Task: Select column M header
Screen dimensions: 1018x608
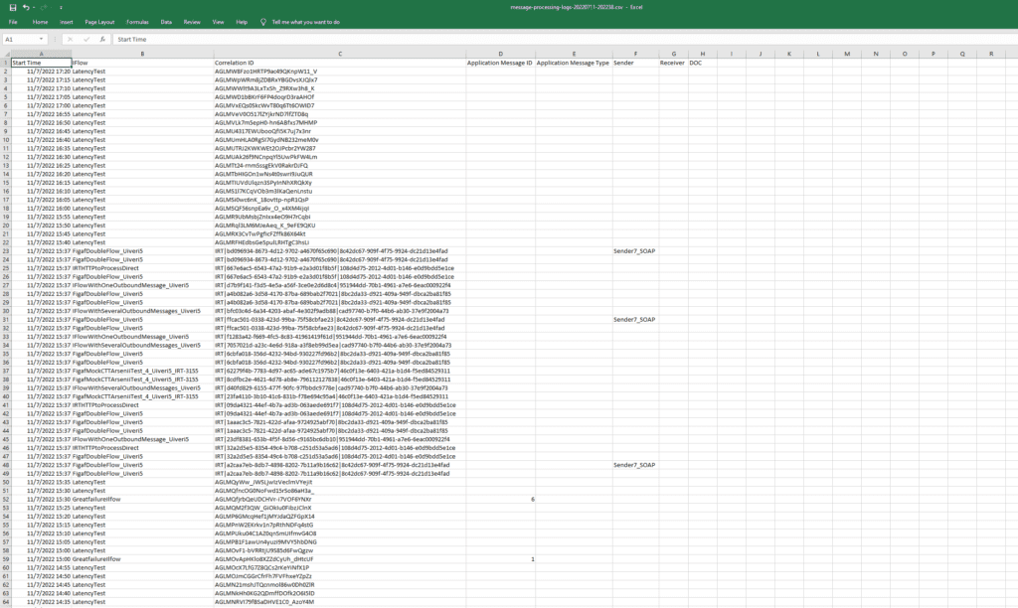Action: tap(847, 54)
